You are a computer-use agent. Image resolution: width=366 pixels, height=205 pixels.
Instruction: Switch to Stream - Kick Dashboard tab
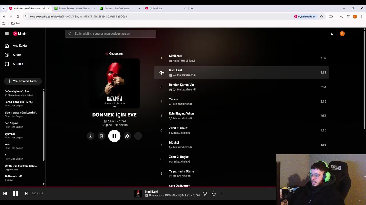(x=120, y=8)
